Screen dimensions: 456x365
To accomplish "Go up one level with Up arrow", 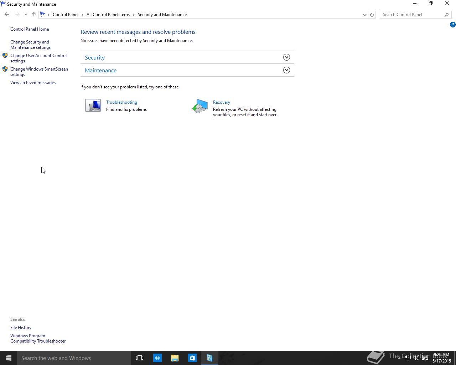I will tap(33, 15).
